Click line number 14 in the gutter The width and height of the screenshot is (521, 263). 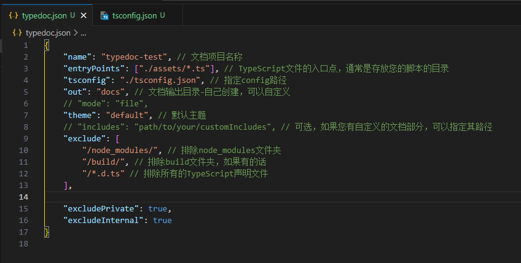pos(24,197)
